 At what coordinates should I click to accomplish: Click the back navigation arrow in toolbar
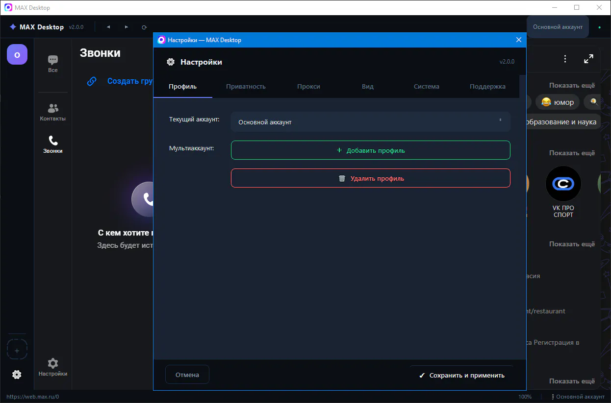[x=108, y=27]
